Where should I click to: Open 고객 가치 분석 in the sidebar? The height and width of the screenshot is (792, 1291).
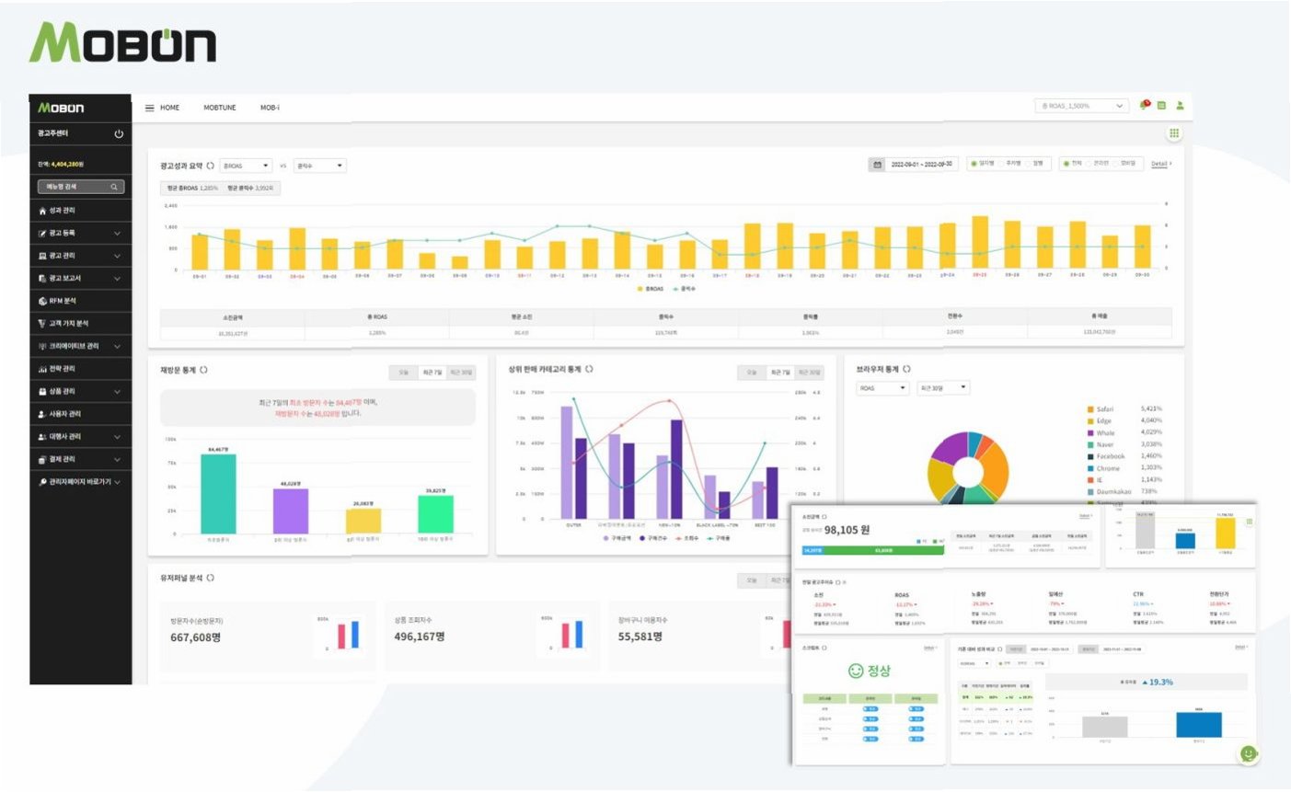(x=80, y=324)
